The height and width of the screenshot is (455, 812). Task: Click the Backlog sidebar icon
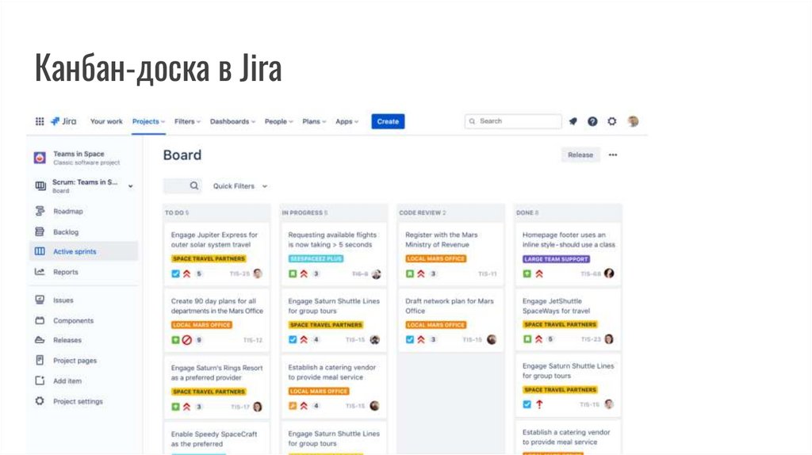40,231
